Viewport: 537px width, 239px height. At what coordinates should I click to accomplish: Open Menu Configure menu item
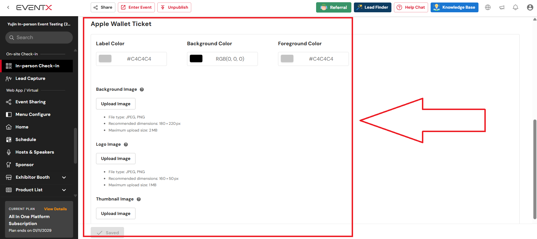click(36, 114)
